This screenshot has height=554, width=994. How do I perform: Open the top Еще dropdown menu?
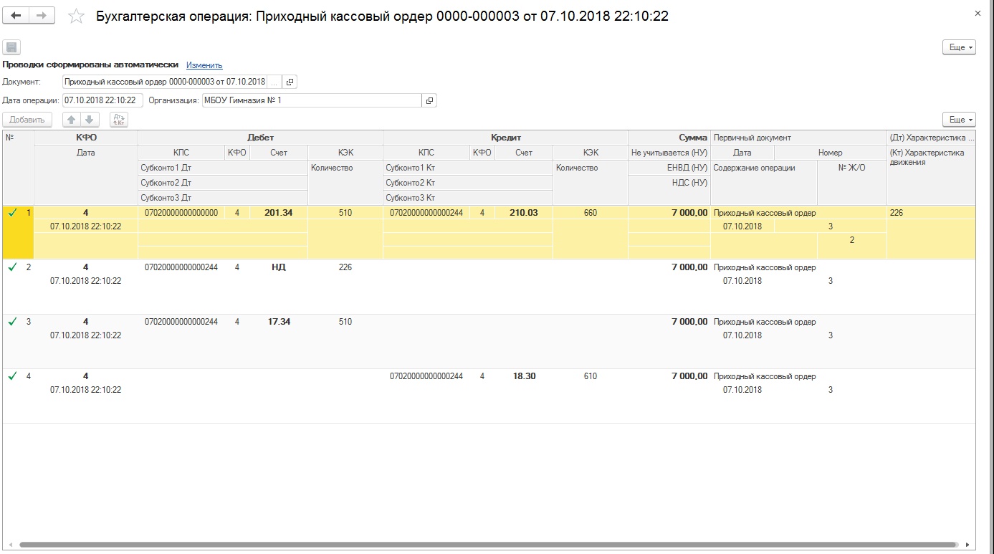click(x=959, y=47)
